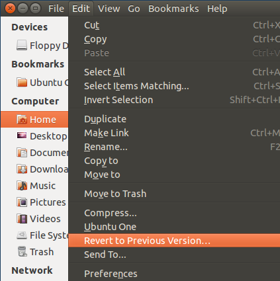Open the Pictures folder icon
The width and height of the screenshot is (280, 281).
(x=22, y=202)
